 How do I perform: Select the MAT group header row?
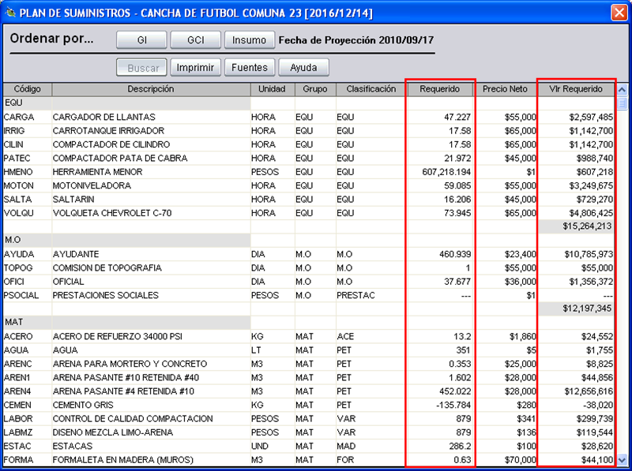click(x=126, y=322)
